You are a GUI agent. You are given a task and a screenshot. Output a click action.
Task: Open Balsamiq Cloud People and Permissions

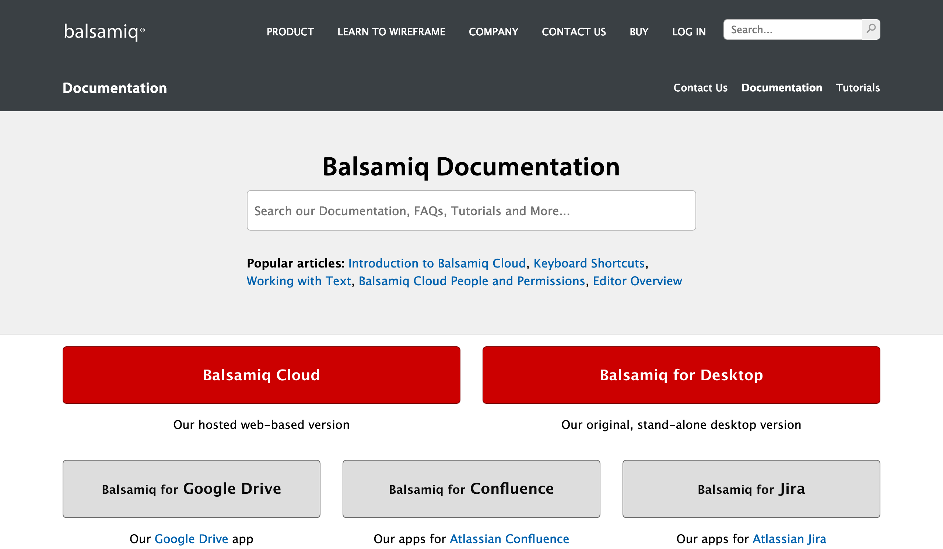click(x=471, y=281)
